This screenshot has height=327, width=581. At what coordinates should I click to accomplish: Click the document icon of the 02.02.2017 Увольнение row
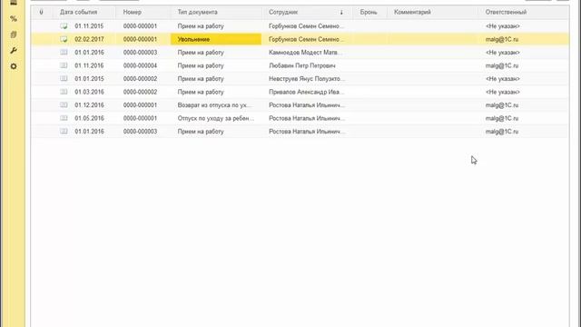point(64,39)
